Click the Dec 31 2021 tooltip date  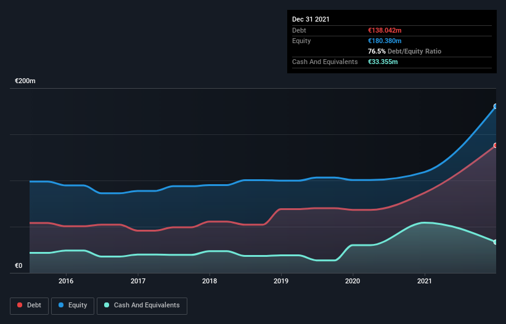point(311,19)
